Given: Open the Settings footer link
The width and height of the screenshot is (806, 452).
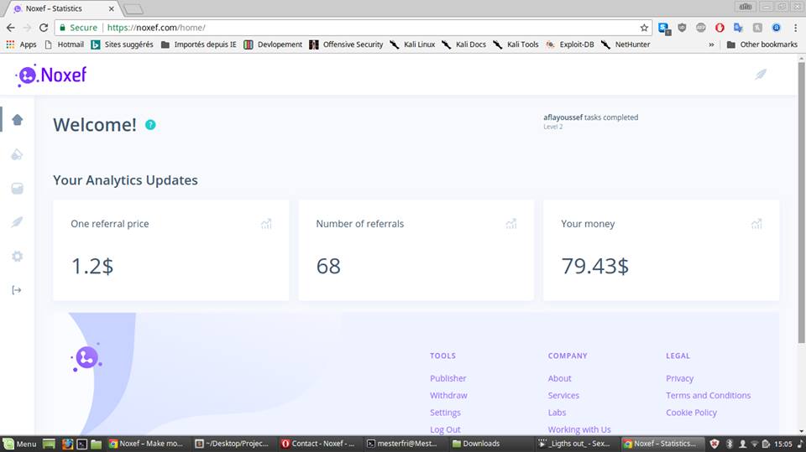Looking at the screenshot, I should (x=445, y=413).
